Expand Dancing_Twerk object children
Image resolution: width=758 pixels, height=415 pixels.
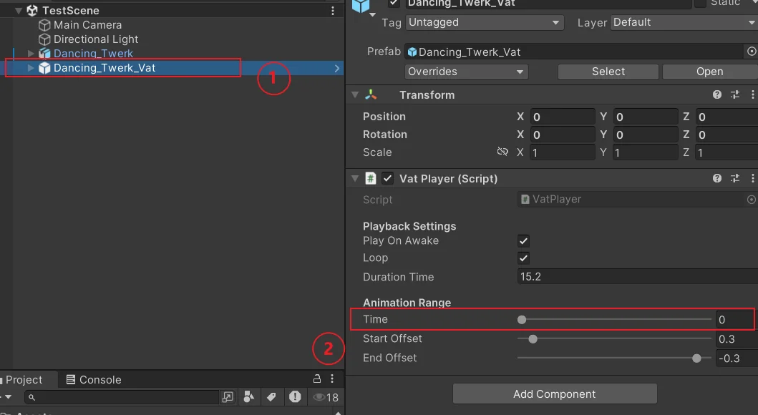click(31, 53)
